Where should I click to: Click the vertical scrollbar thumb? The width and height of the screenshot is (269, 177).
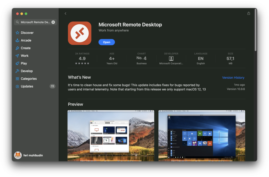coord(255,30)
